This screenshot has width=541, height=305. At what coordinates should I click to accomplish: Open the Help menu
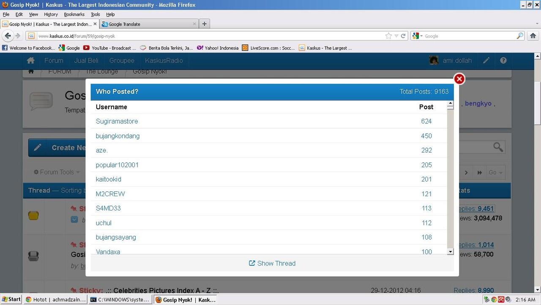point(110,14)
